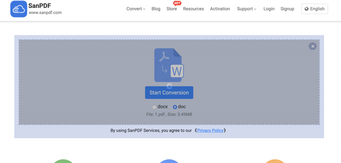
Task: Click the SanPDF cloud logo icon
Action: 19,9
